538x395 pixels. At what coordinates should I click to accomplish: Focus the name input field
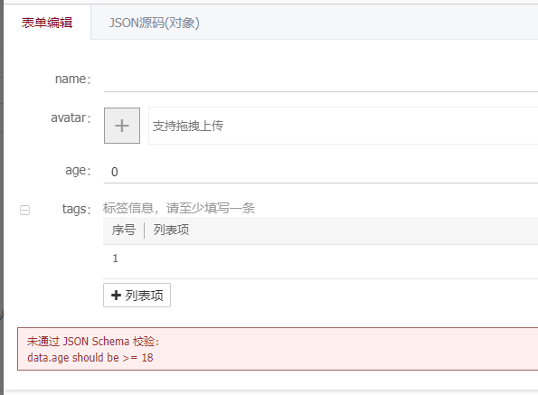(x=321, y=80)
